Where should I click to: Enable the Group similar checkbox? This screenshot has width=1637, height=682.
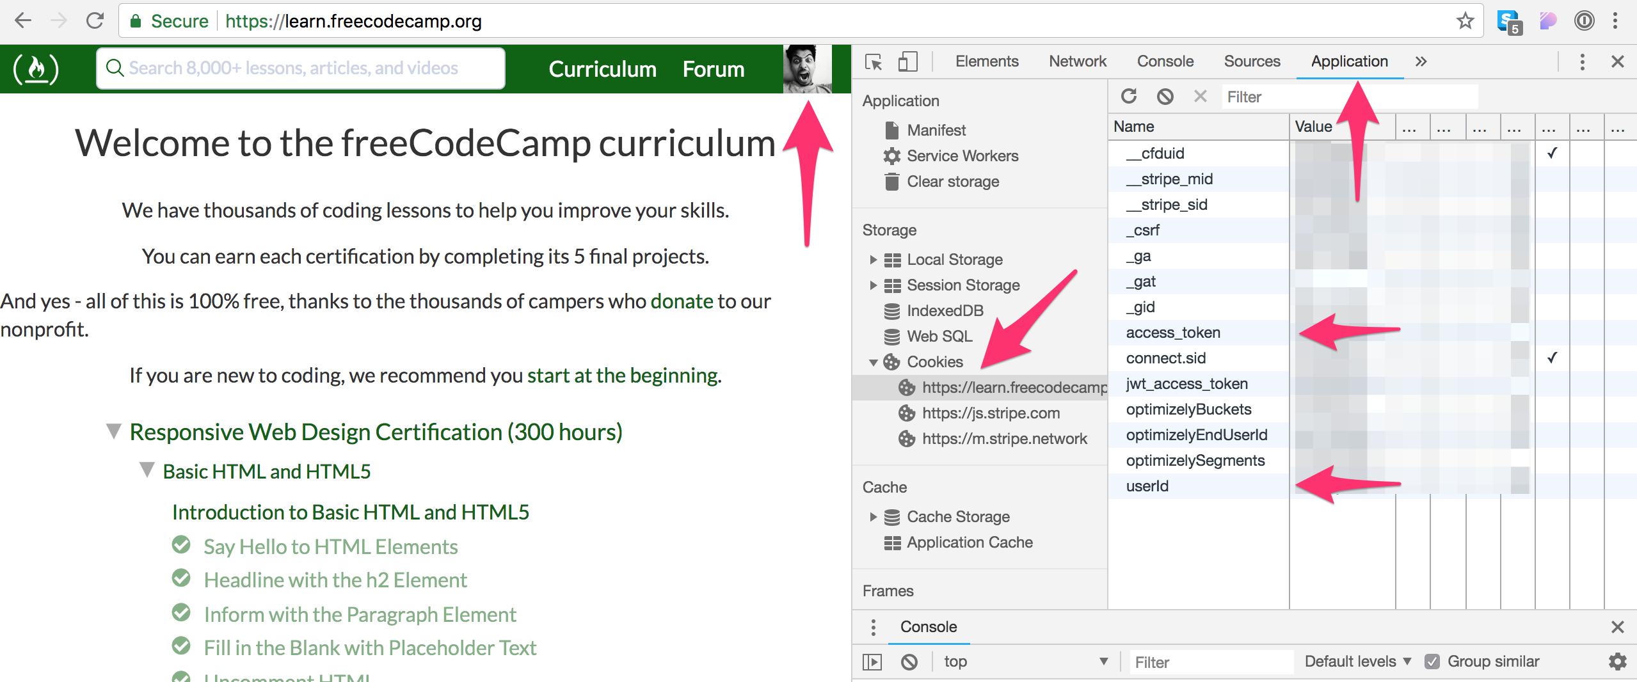click(x=1433, y=662)
